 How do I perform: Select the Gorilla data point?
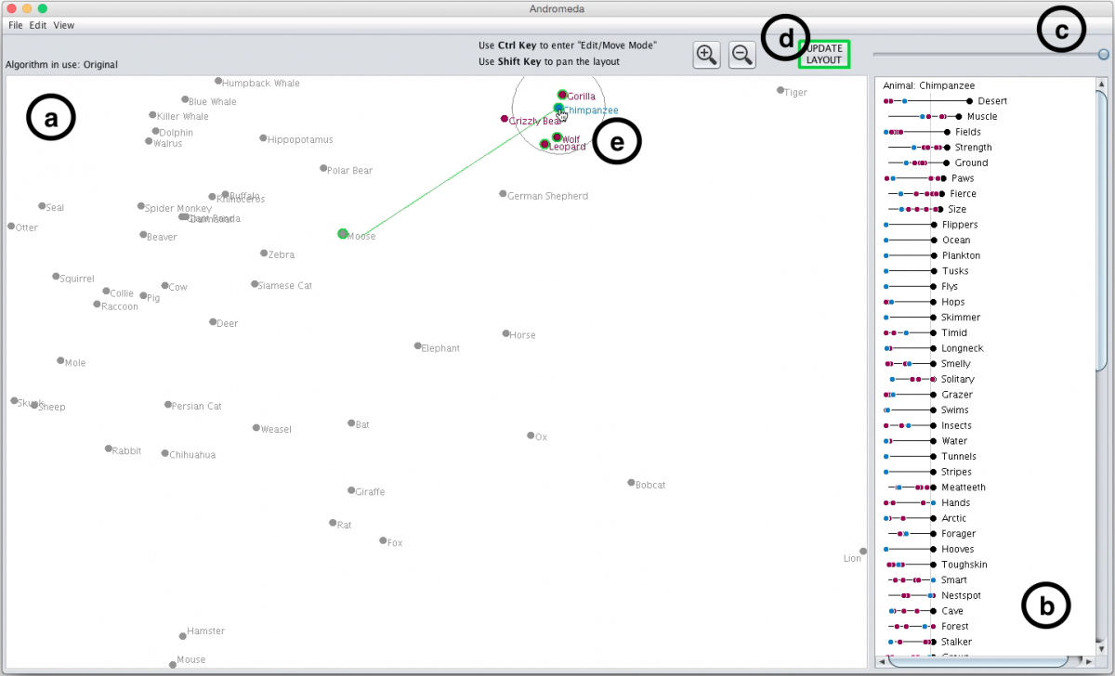click(562, 95)
